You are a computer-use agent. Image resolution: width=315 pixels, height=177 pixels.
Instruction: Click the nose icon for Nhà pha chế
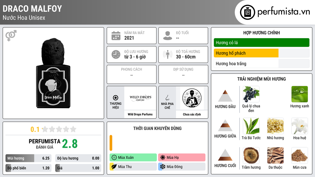(x=167, y=98)
